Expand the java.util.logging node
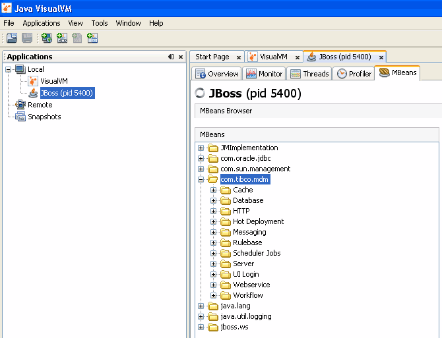 point(201,317)
